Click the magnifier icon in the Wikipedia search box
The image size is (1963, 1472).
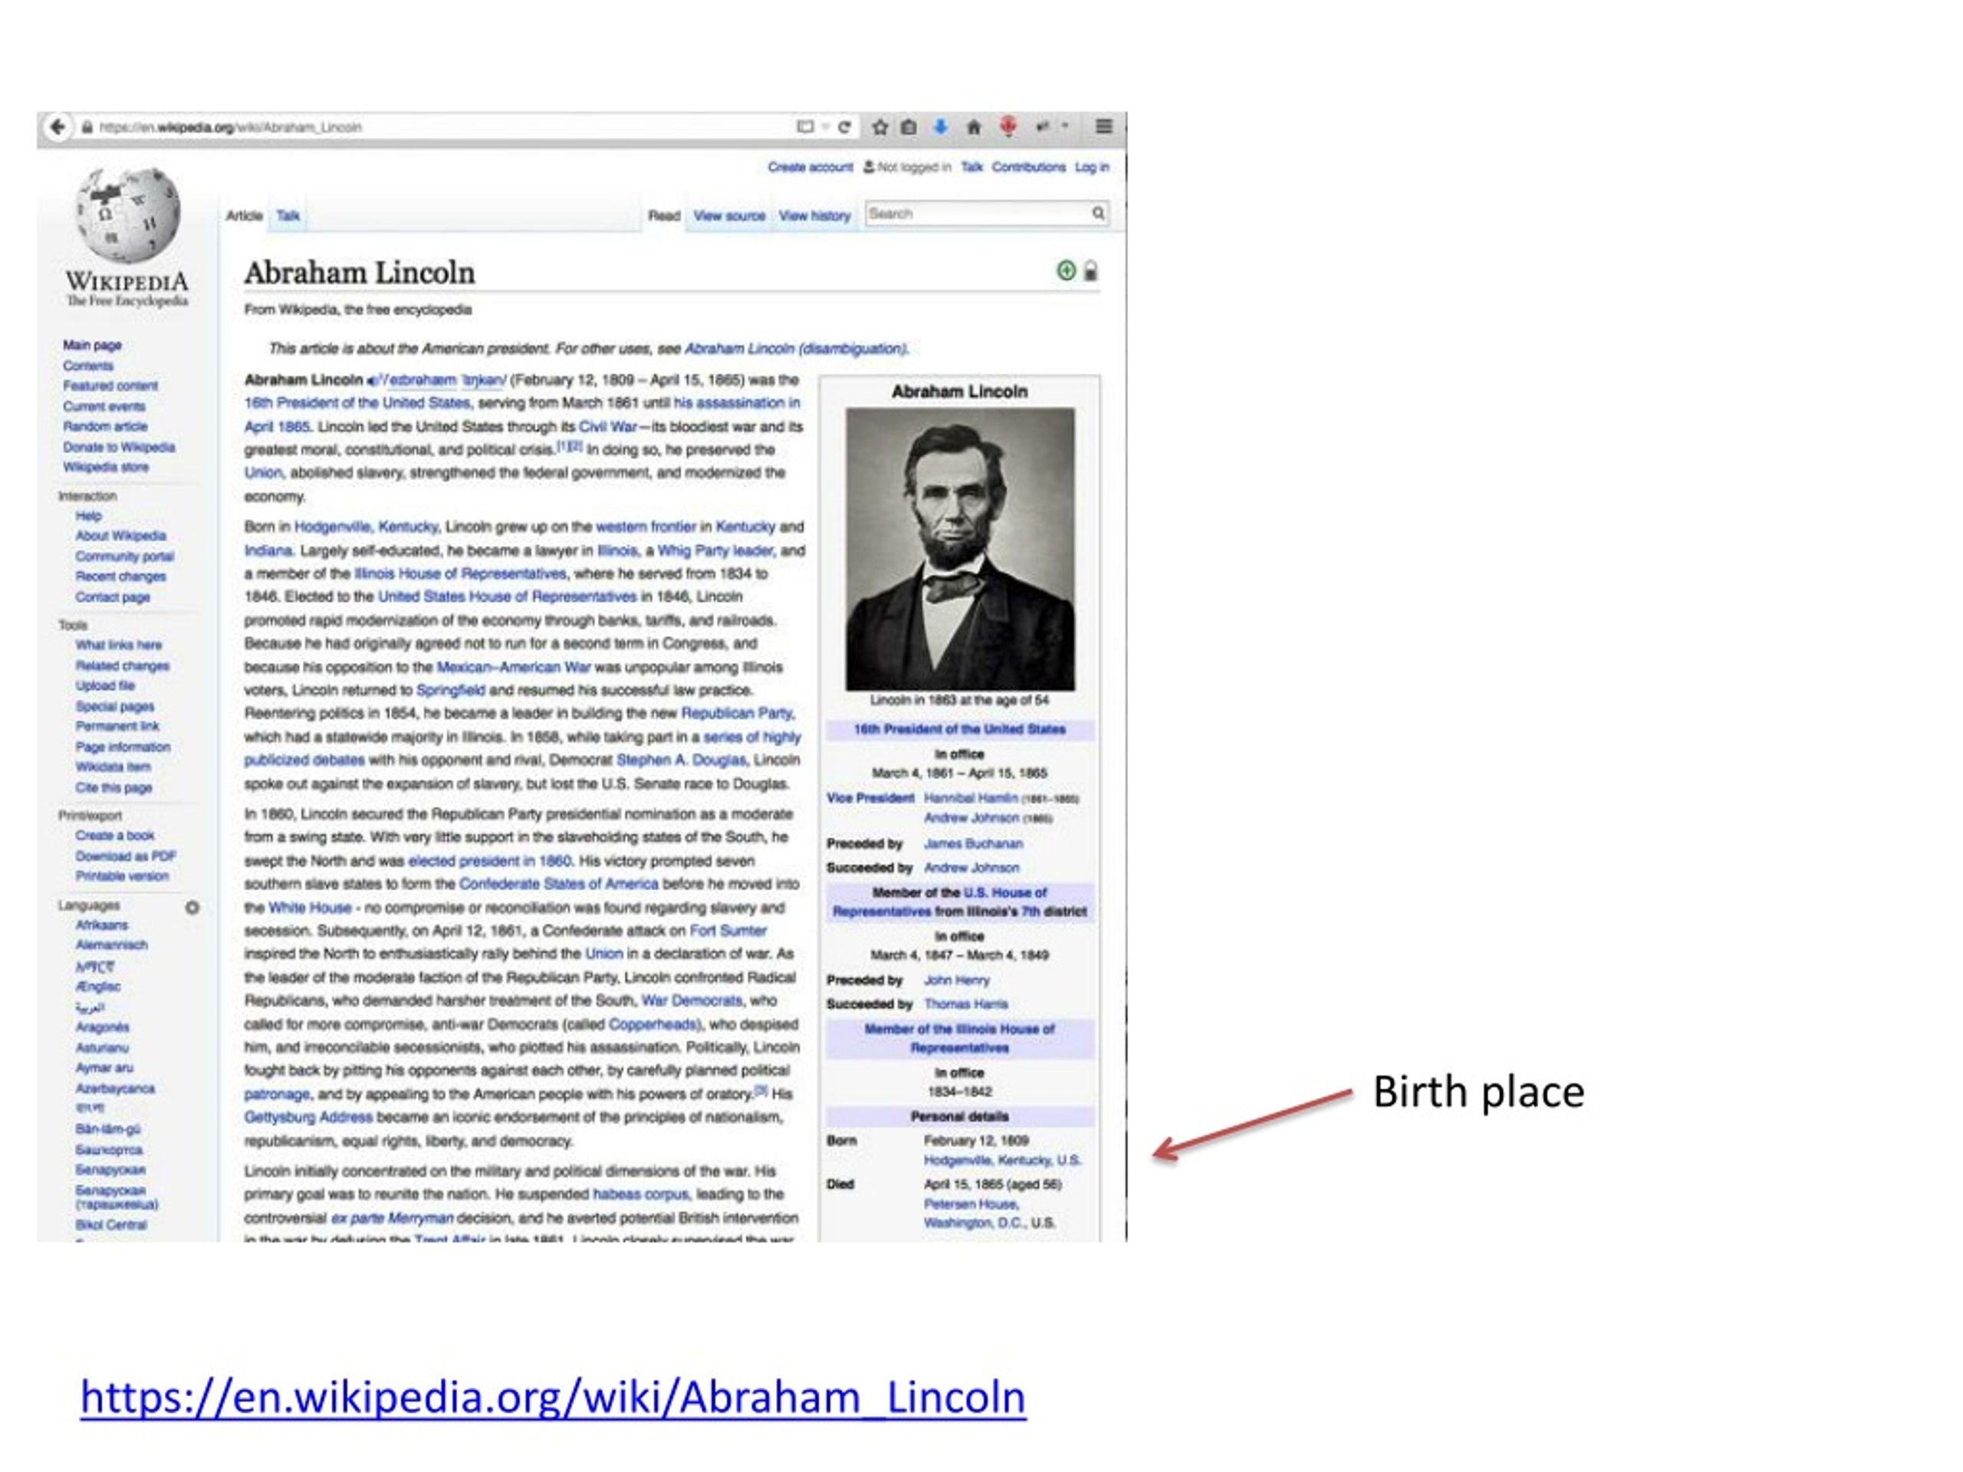coord(1098,213)
